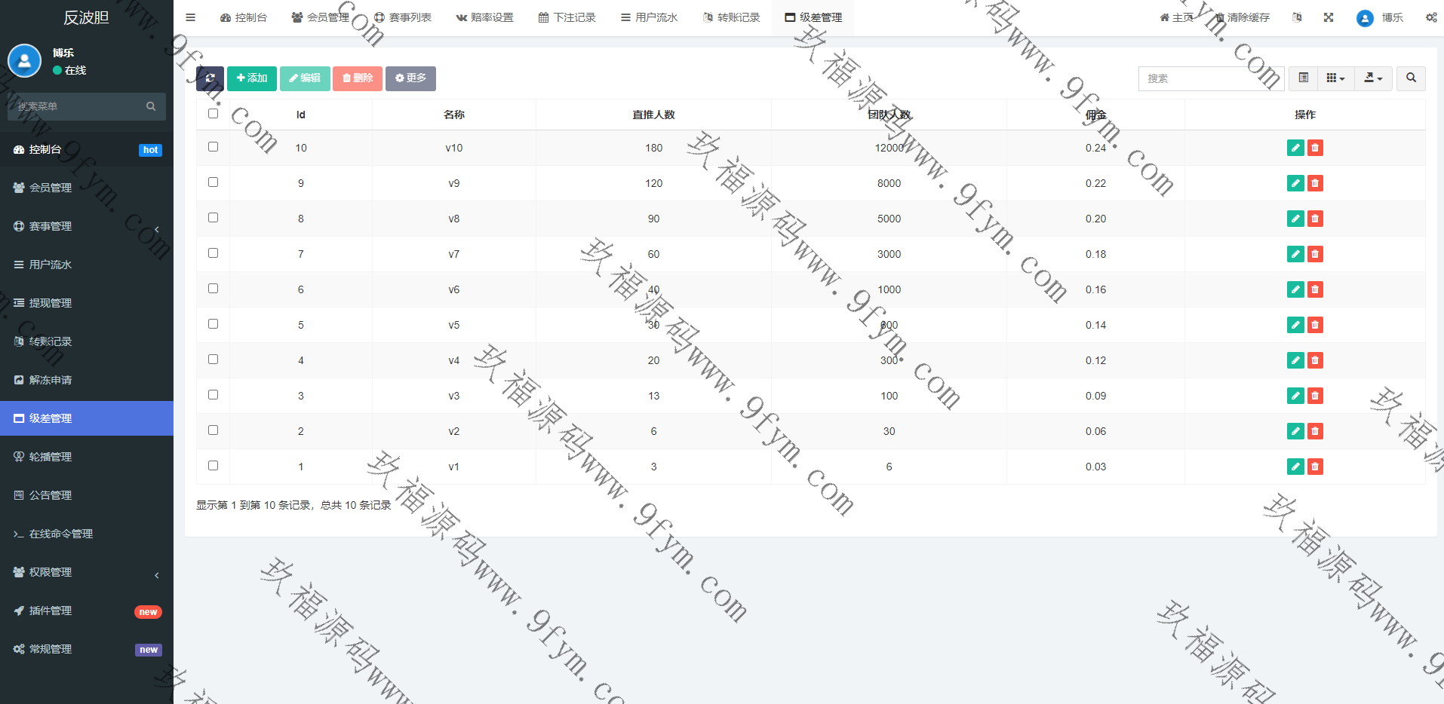Open 提现管理 in the sidebar
The height and width of the screenshot is (704, 1444).
click(51, 303)
